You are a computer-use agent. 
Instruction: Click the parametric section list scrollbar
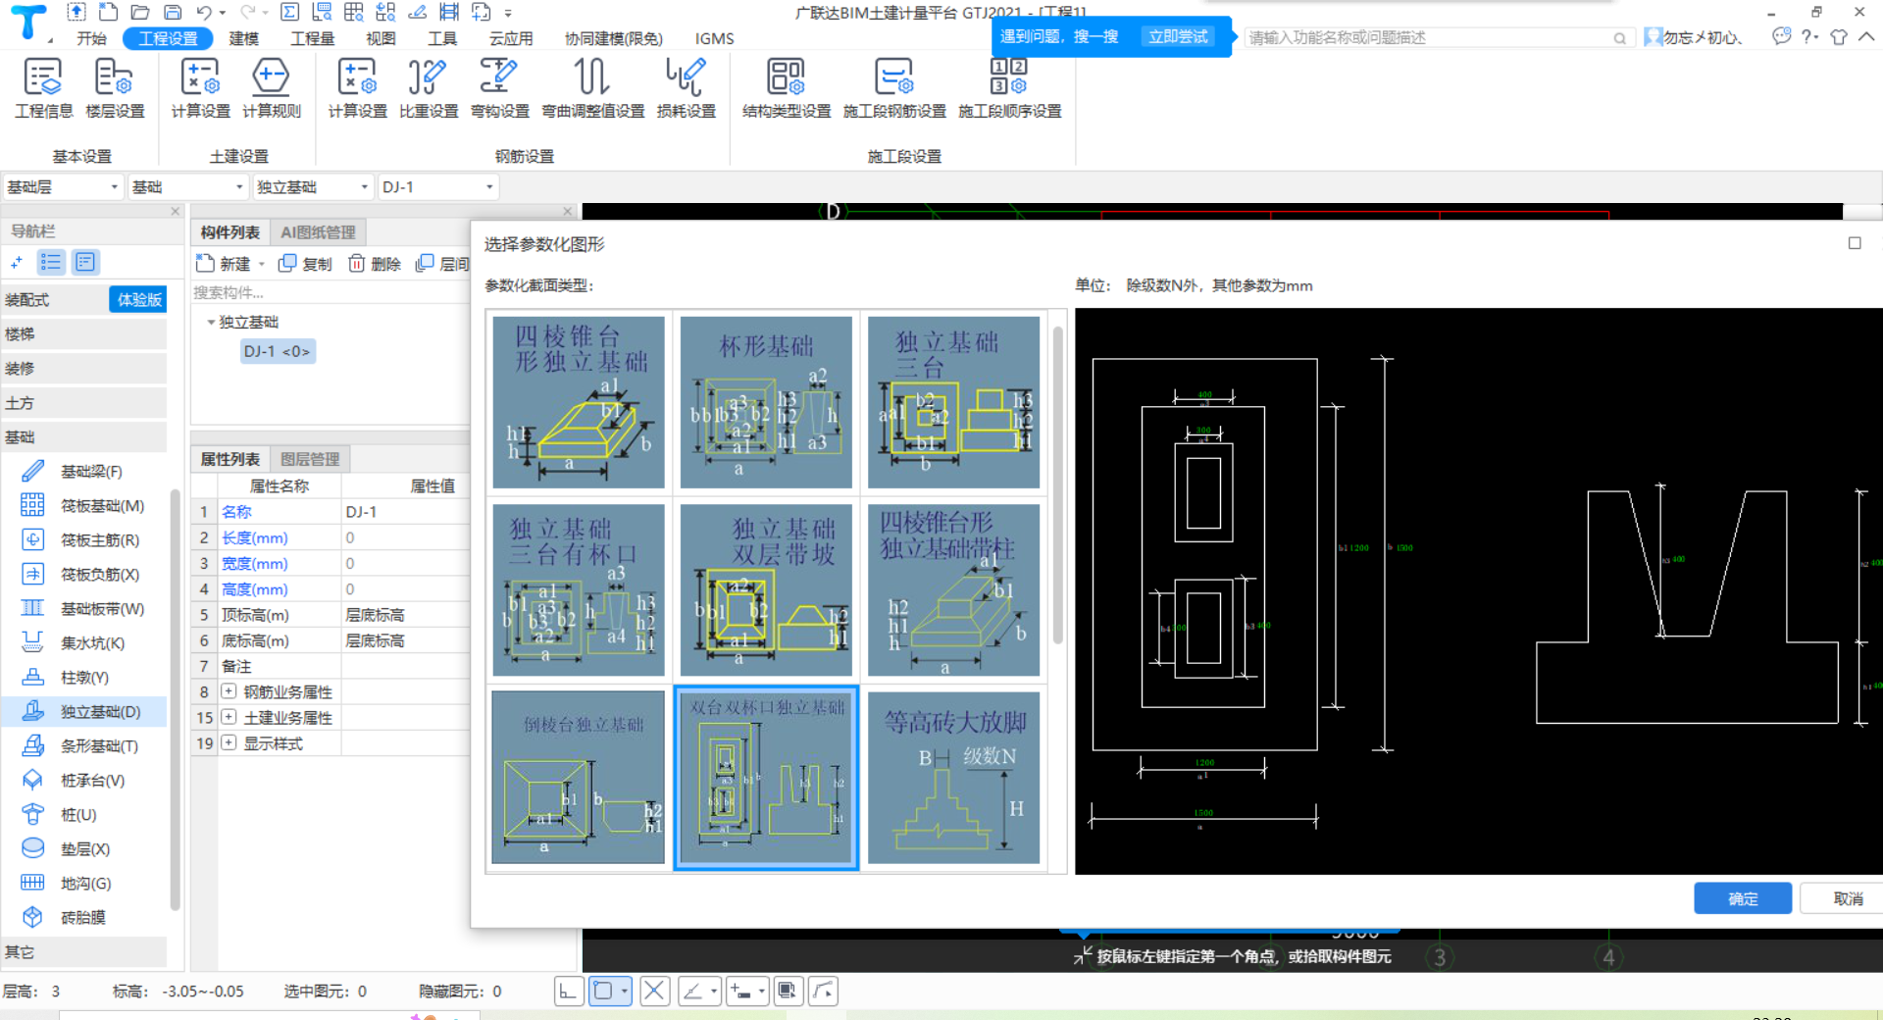pos(1058,485)
